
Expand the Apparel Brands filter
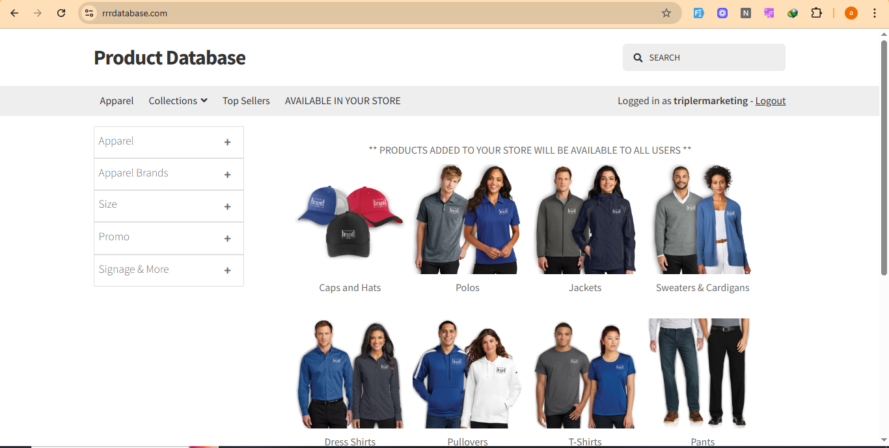click(x=227, y=175)
